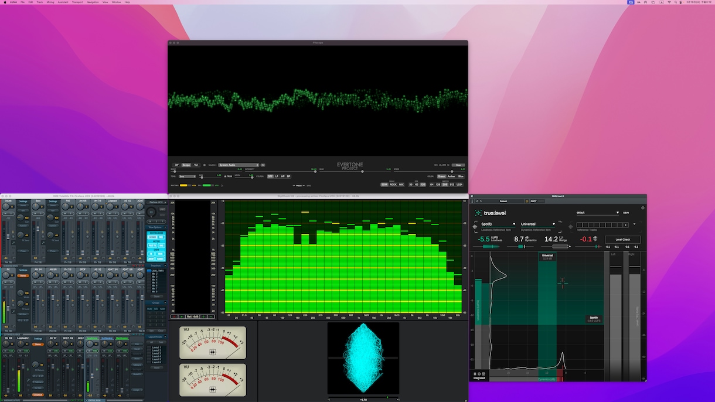Viewport: 715px width, 402px height.
Task: Open the Spotify loudness reference dropdown
Action: 498,224
